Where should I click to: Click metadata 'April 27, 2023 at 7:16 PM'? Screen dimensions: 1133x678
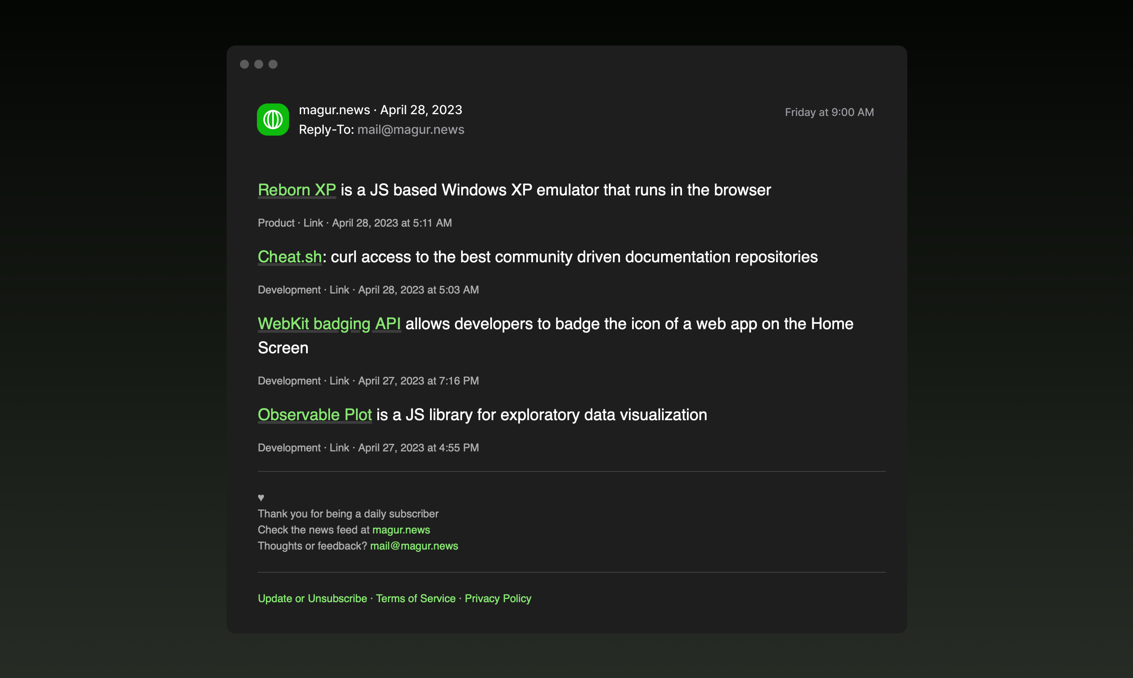tap(418, 381)
